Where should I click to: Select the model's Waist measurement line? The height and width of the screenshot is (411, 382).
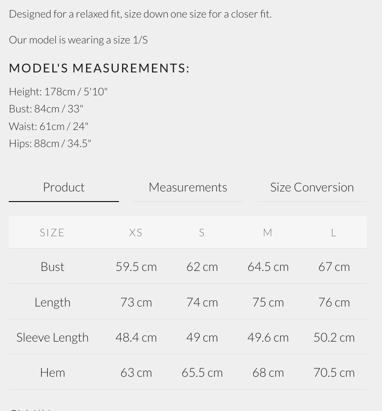[x=48, y=126]
